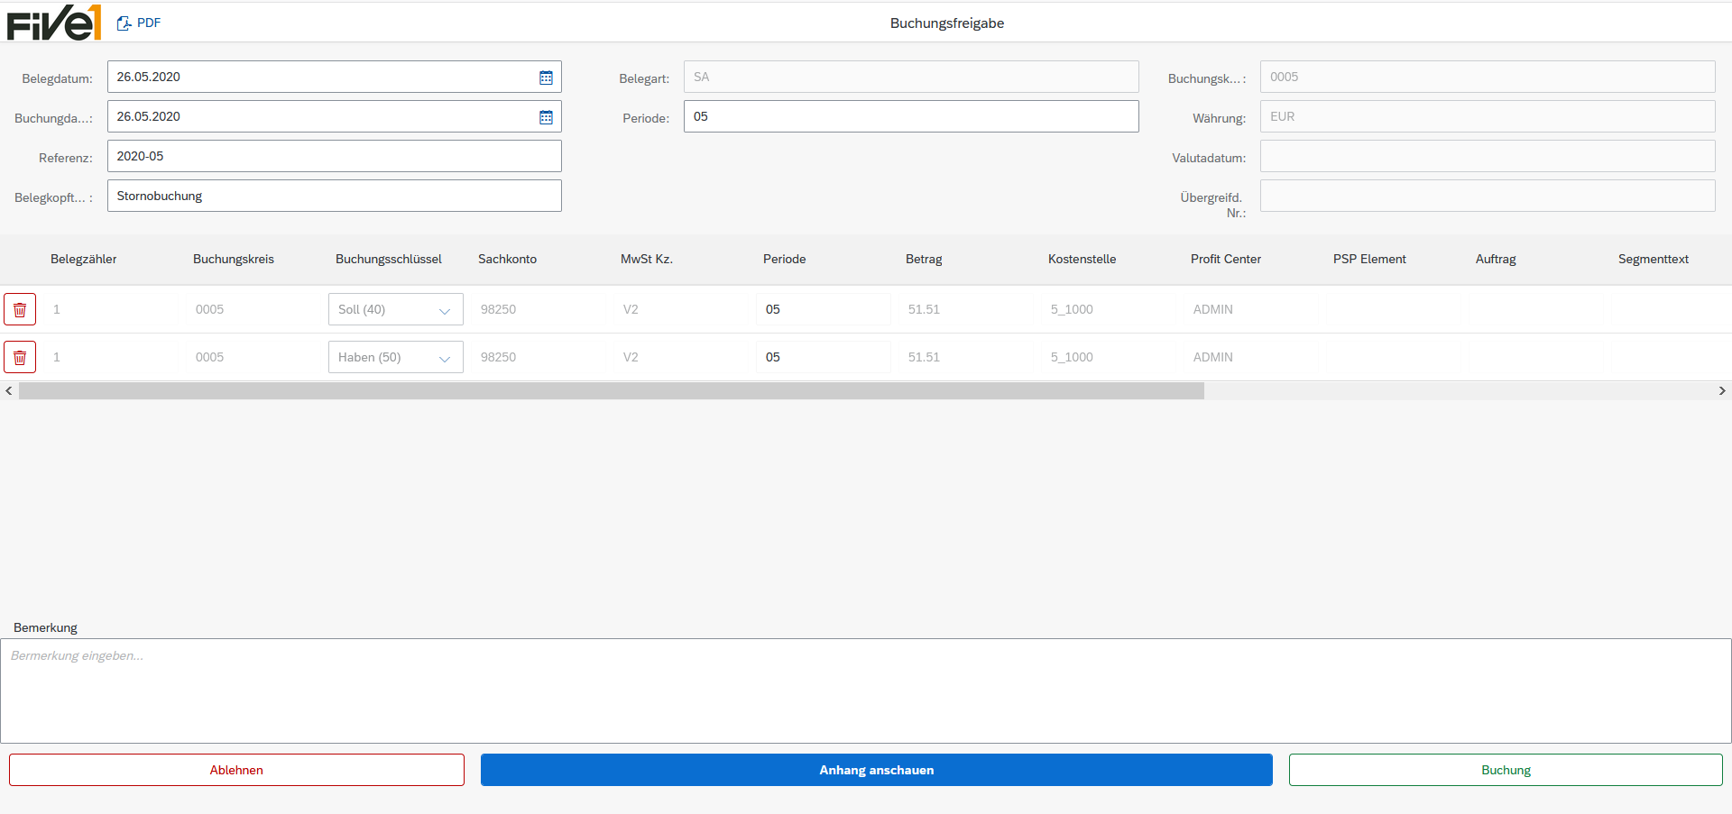Click the Buchungsfreigabe page title
The image size is (1732, 814).
947,23
